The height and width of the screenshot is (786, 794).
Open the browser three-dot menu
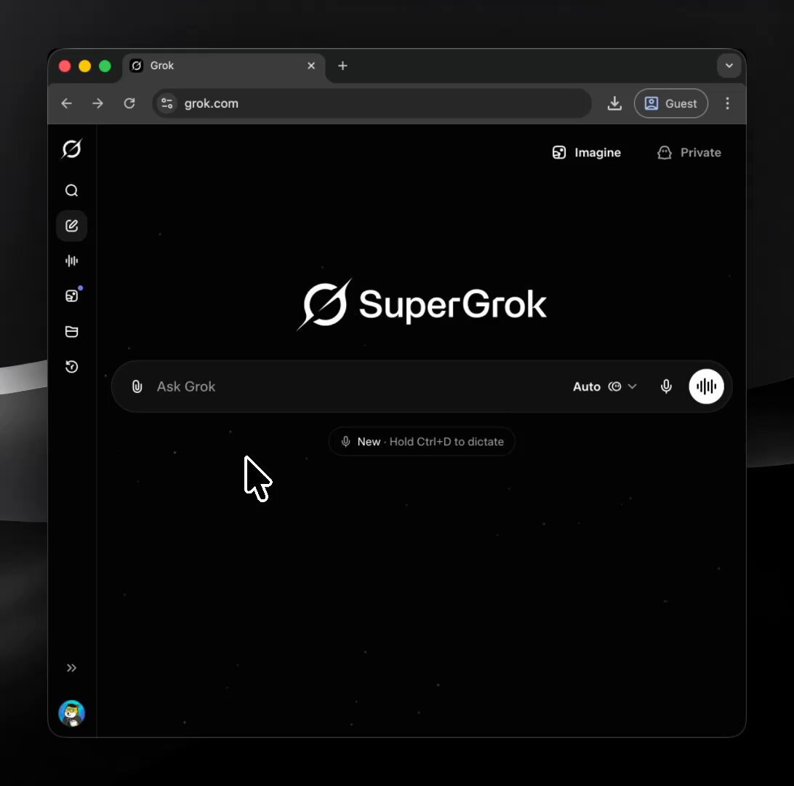click(x=728, y=103)
